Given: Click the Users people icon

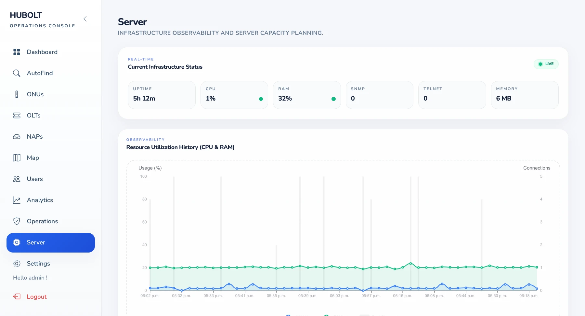Looking at the screenshot, I should (17, 179).
